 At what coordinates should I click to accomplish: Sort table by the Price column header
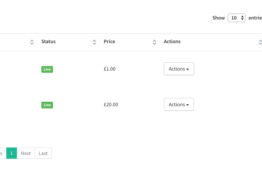click(109, 42)
